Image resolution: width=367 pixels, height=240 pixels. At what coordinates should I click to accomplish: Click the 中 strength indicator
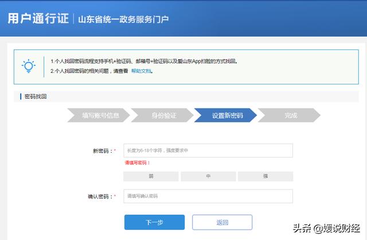tap(208, 176)
